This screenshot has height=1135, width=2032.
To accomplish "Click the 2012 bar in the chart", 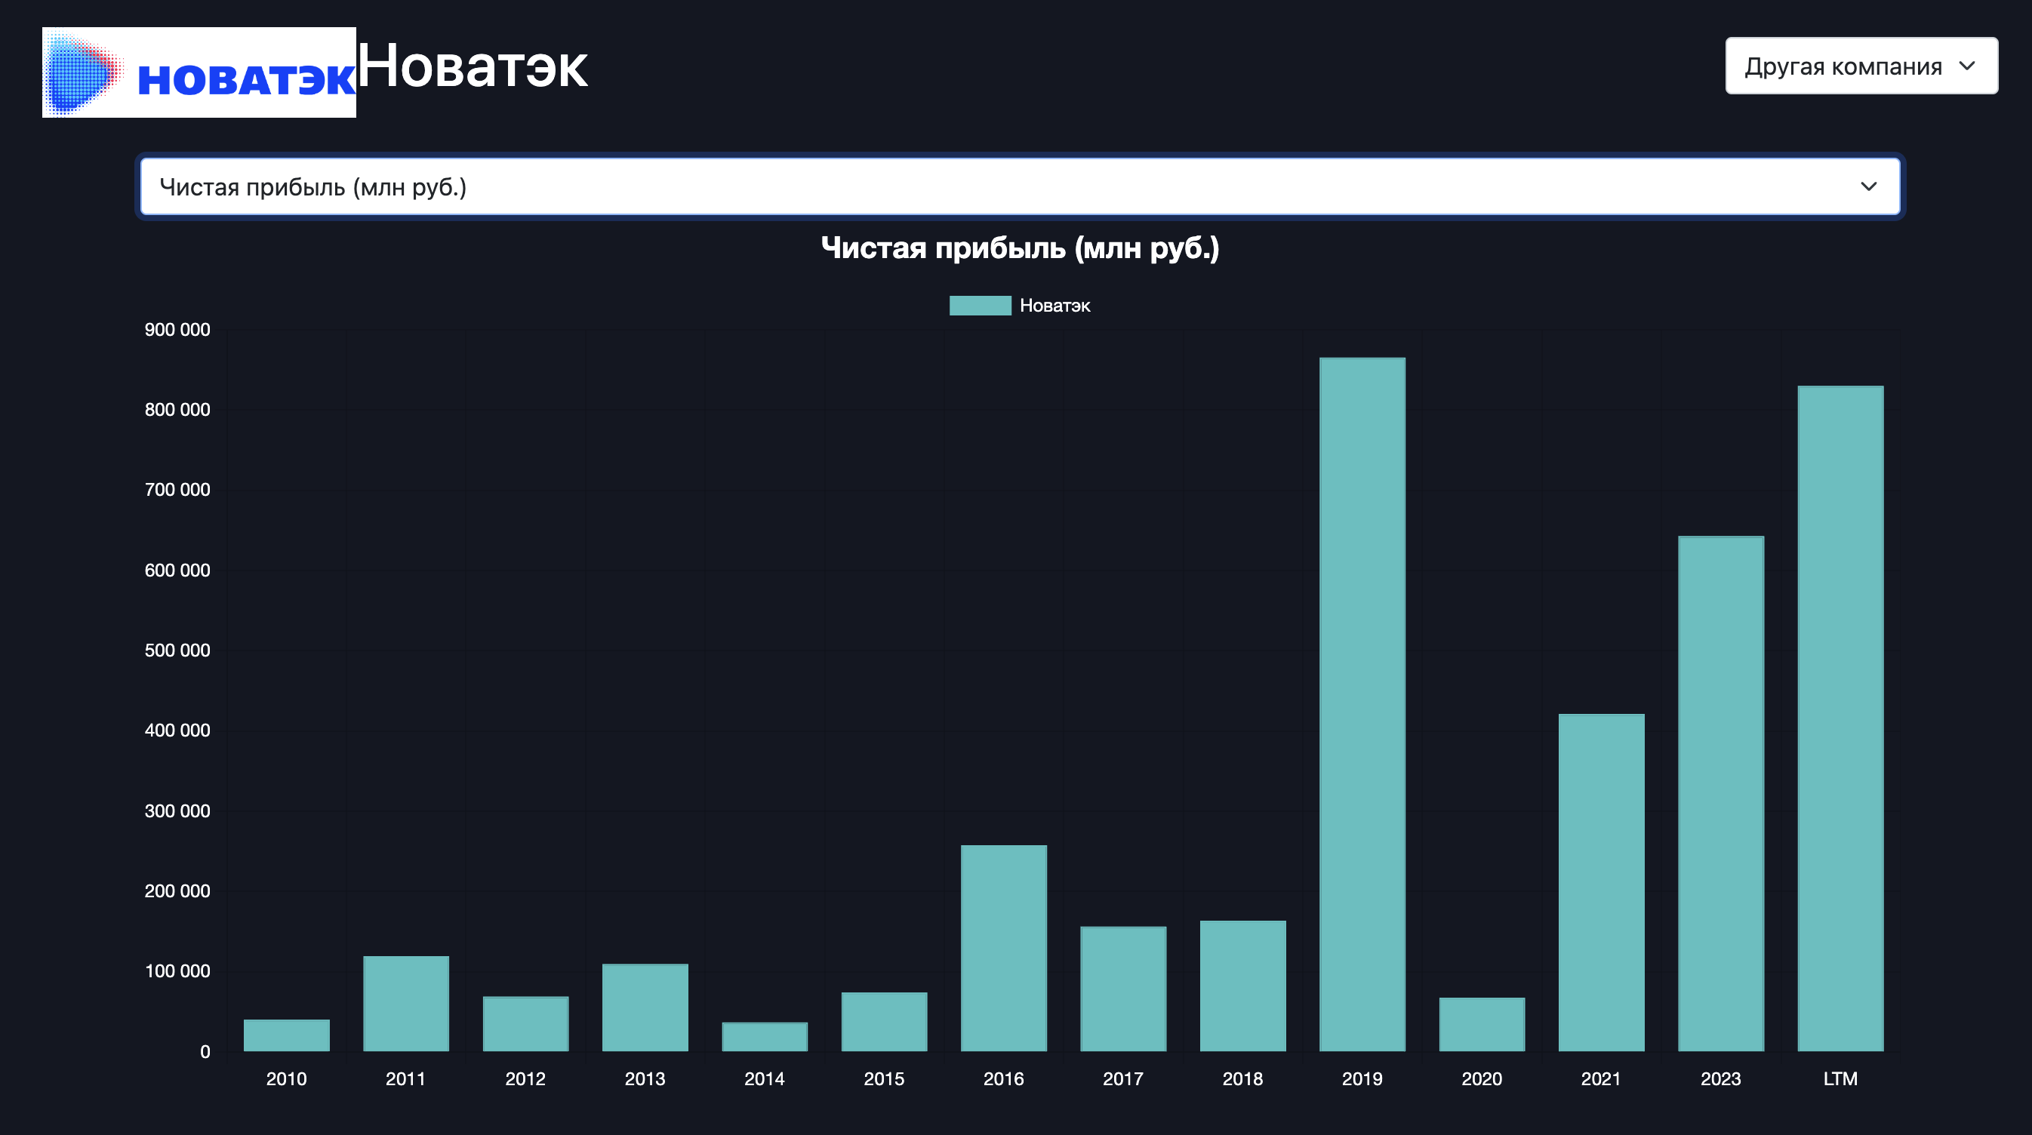I will coord(525,1024).
